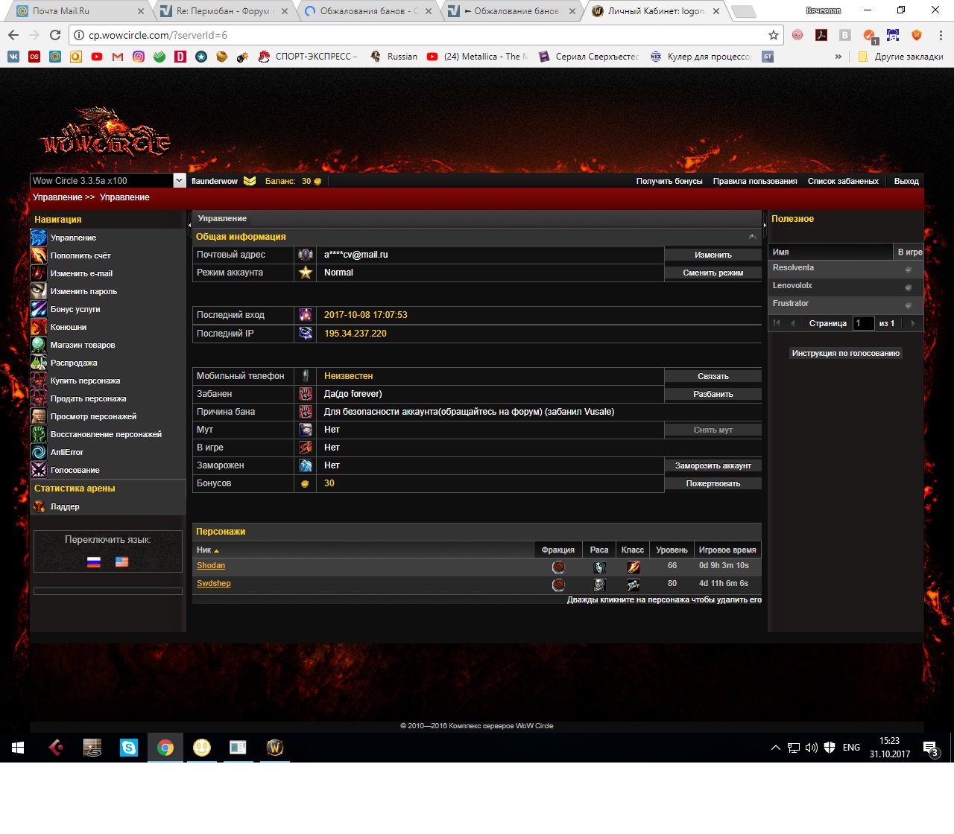Switch language with the US flag
This screenshot has height=834, width=954.
click(x=122, y=562)
